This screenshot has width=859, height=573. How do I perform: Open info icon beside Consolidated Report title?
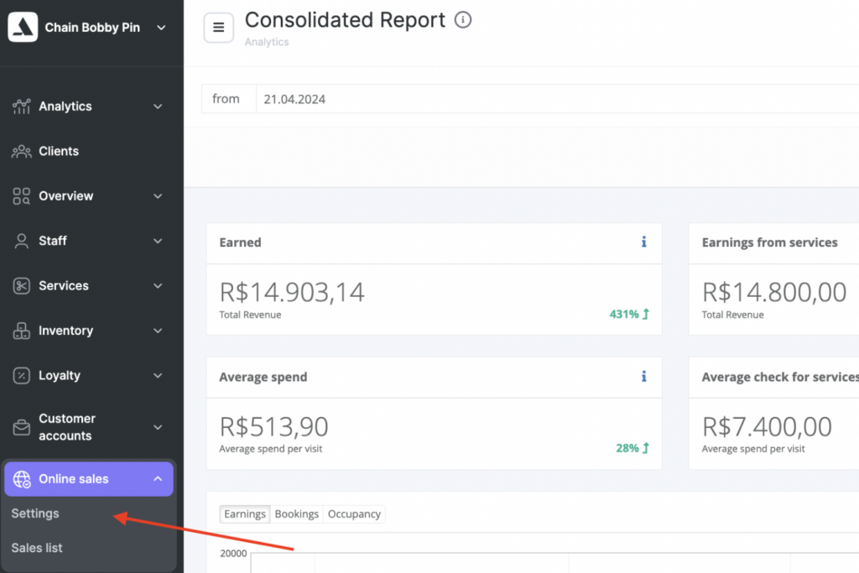463,20
